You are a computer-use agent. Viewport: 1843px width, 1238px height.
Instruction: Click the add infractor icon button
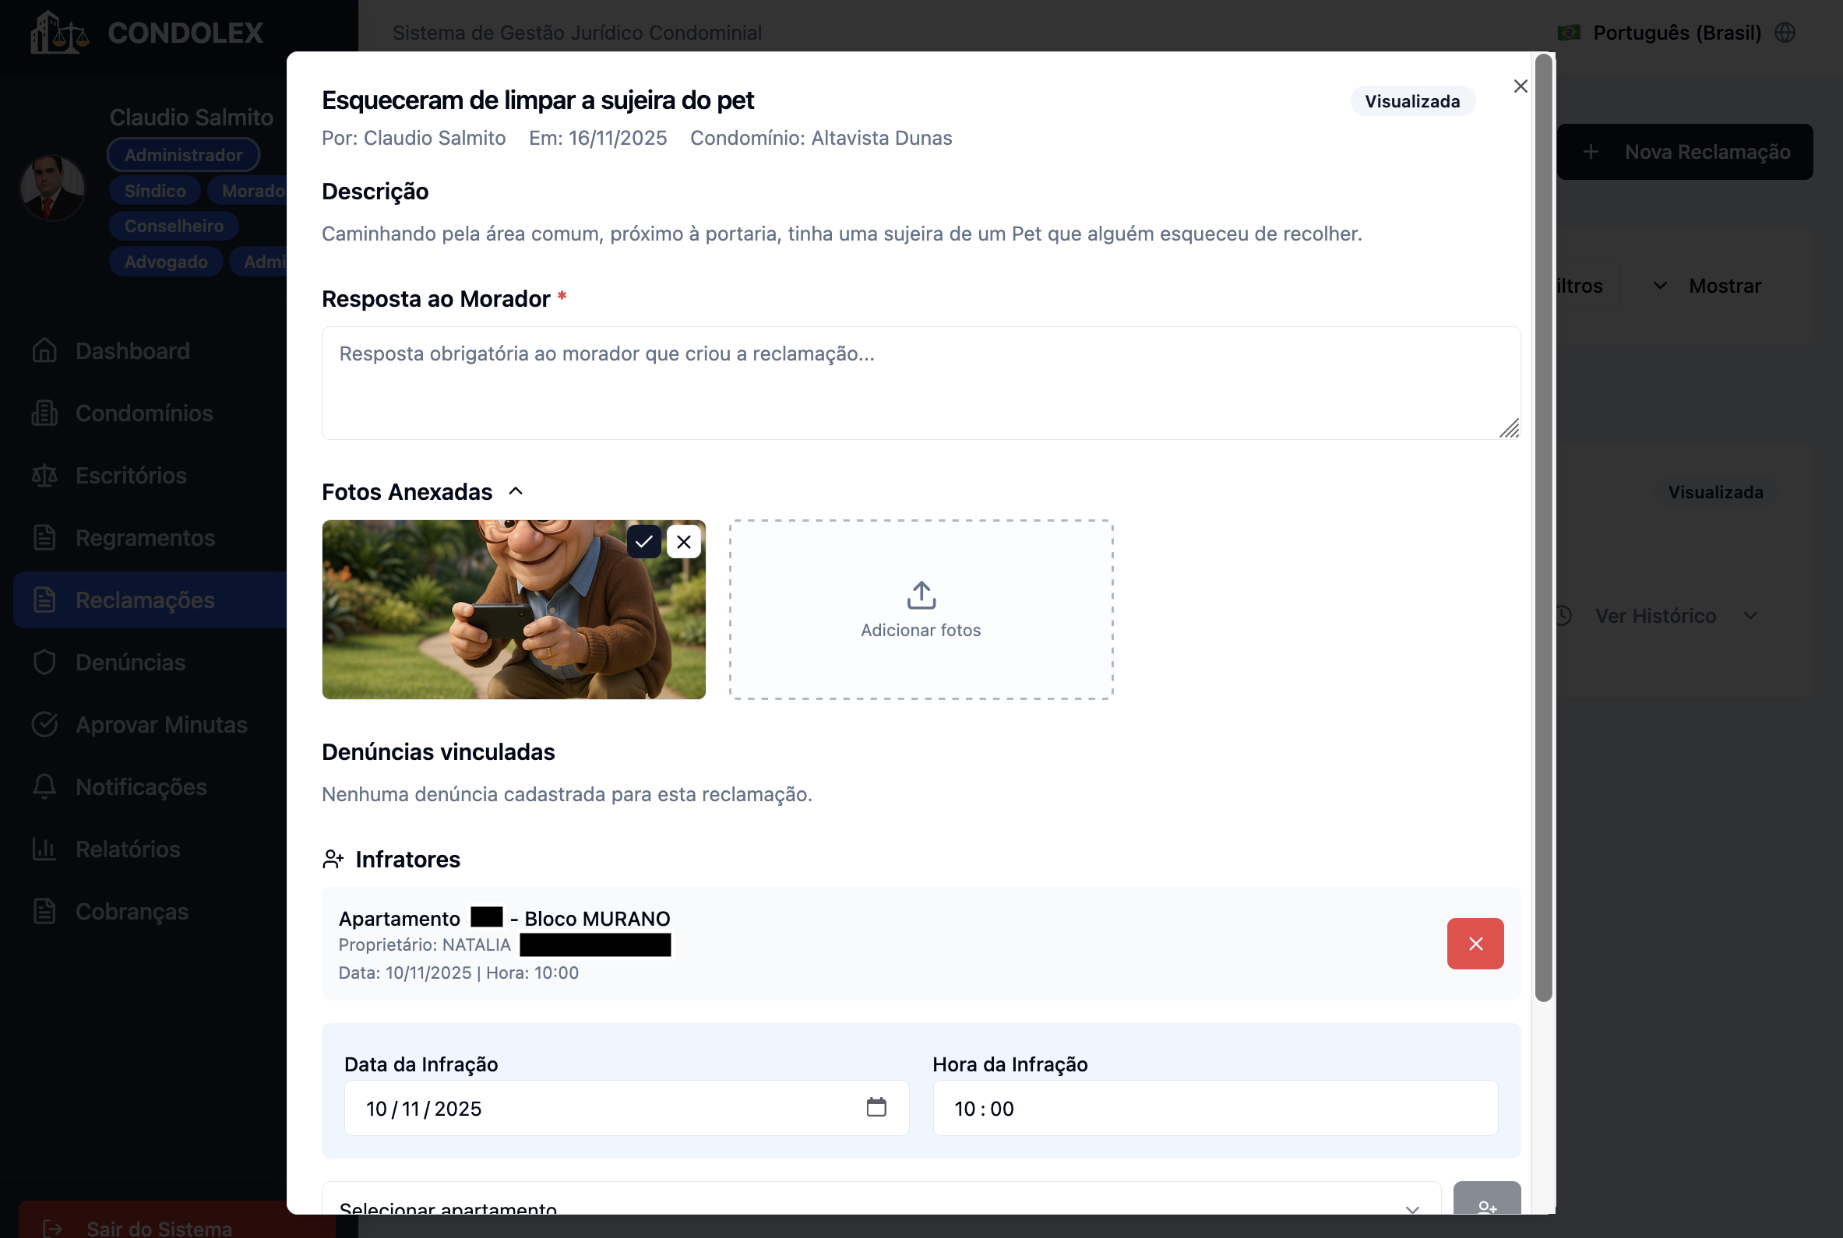point(1486,1201)
